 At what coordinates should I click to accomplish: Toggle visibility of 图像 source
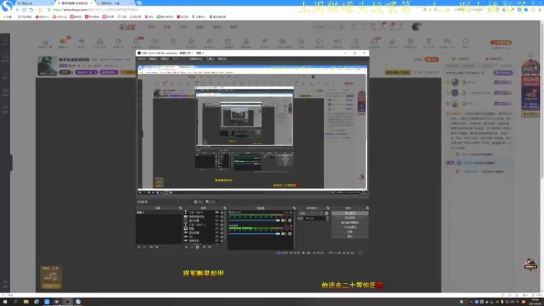point(217,228)
